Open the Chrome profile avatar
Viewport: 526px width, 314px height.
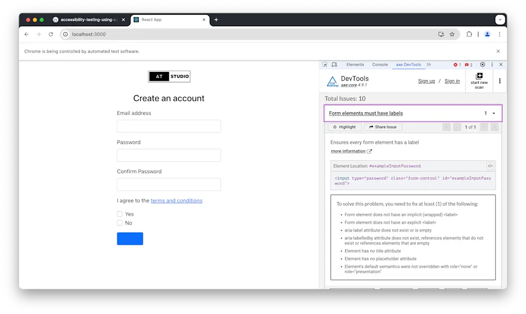pyautogui.click(x=487, y=34)
